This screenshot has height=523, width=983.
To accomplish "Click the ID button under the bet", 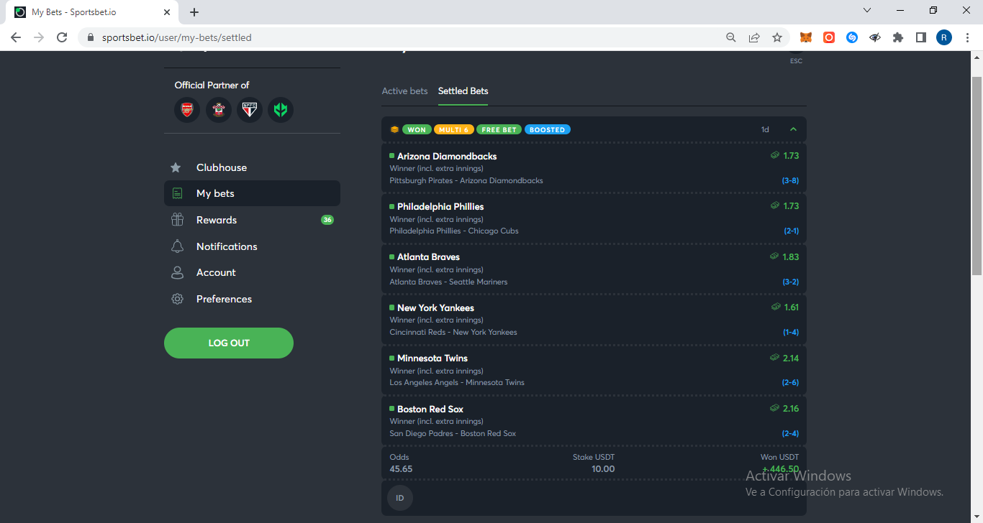I will point(400,498).
